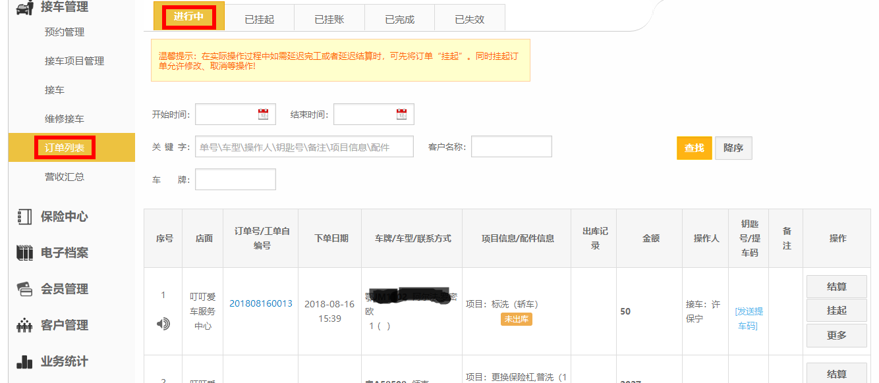This screenshot has width=879, height=383.
Task: Open order number 201808160013 link
Action: [x=260, y=303]
